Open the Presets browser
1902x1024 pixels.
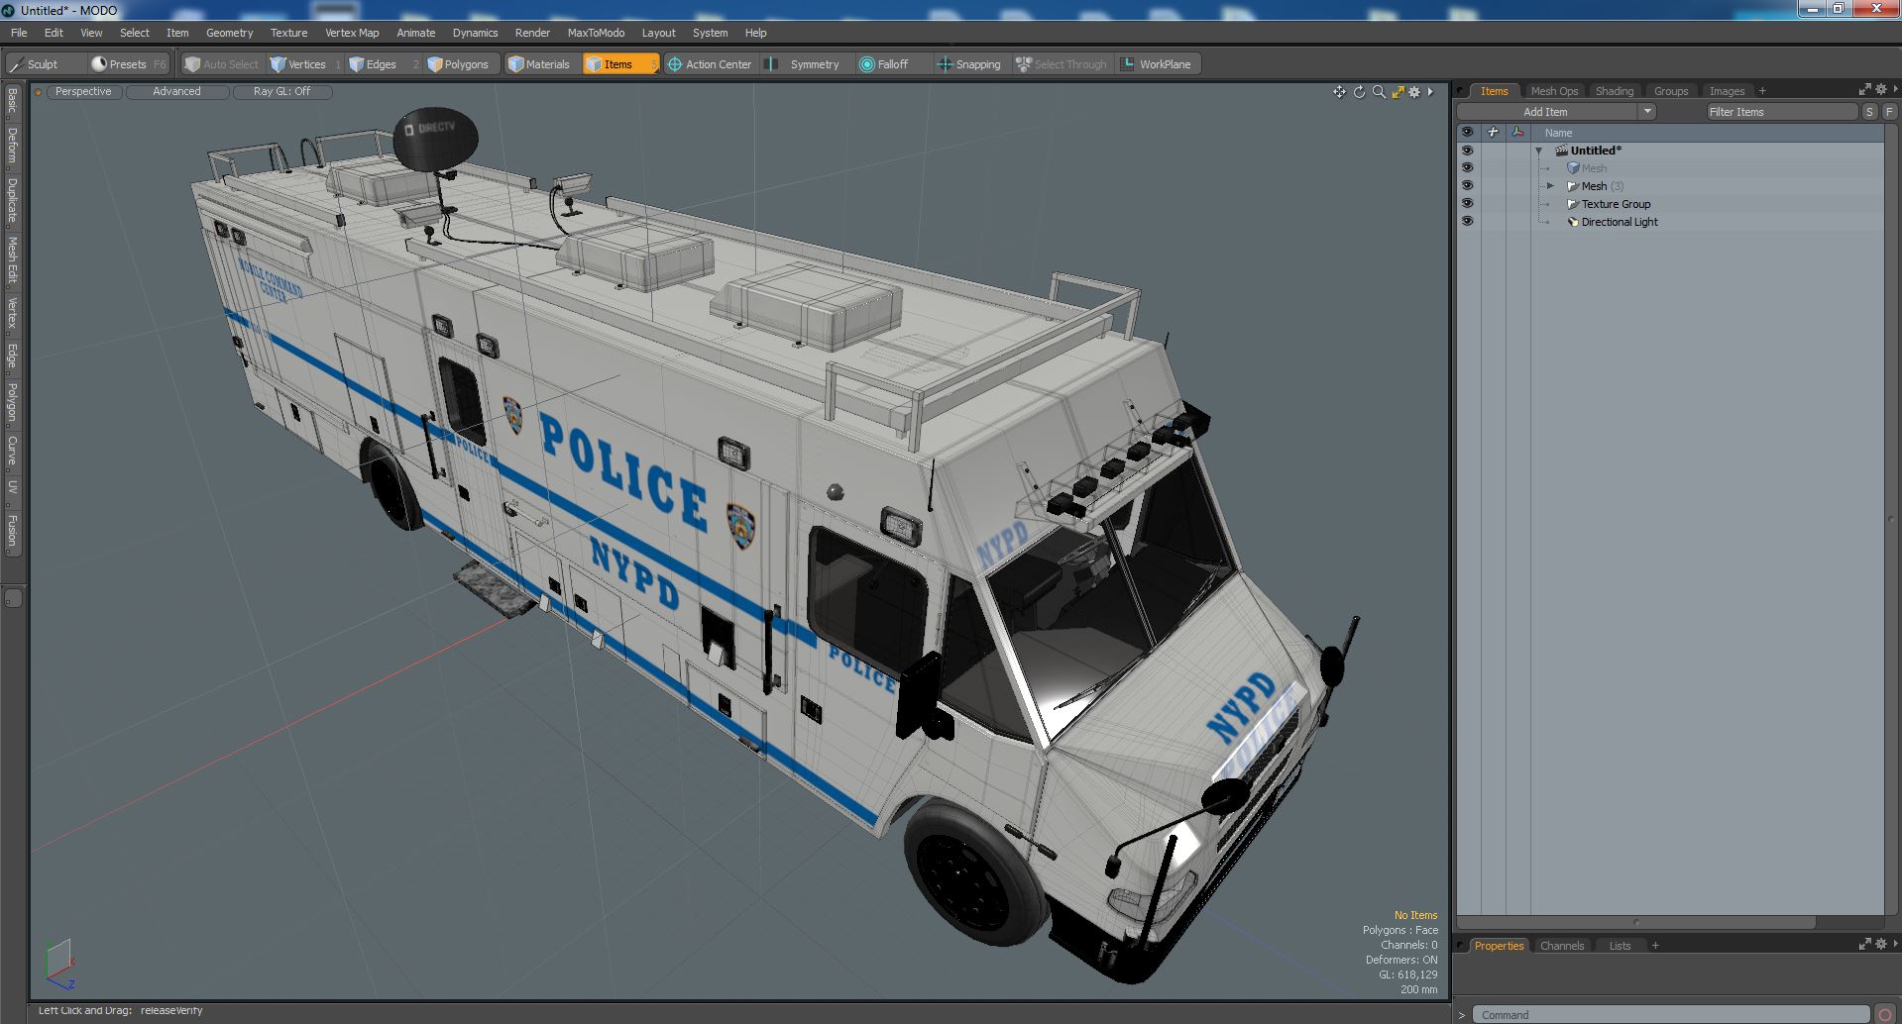128,64
